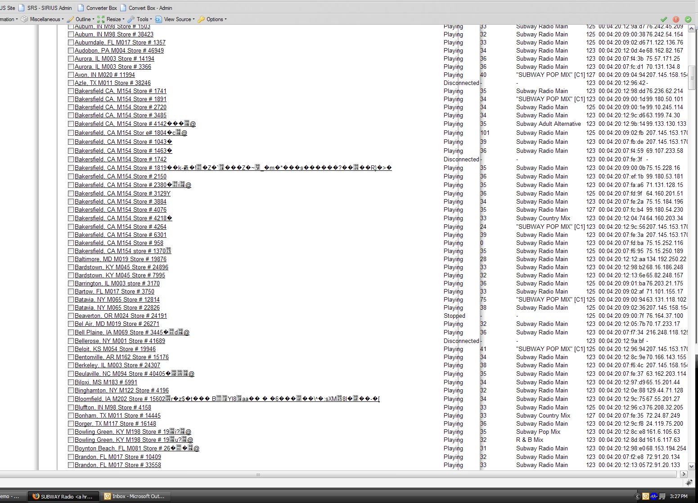Check the Azle, TX M011 Store # 38246 checkbox
The height and width of the screenshot is (503, 698).
coord(71,83)
